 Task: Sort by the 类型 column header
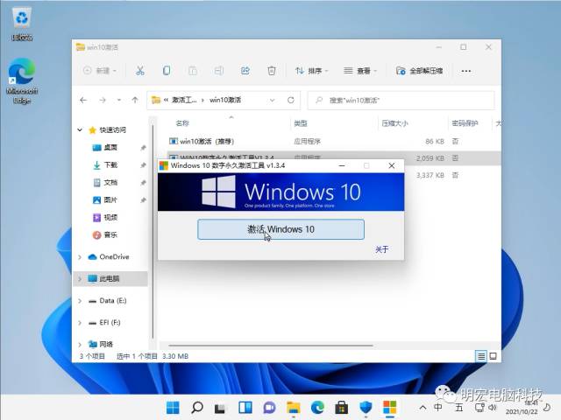pos(301,123)
